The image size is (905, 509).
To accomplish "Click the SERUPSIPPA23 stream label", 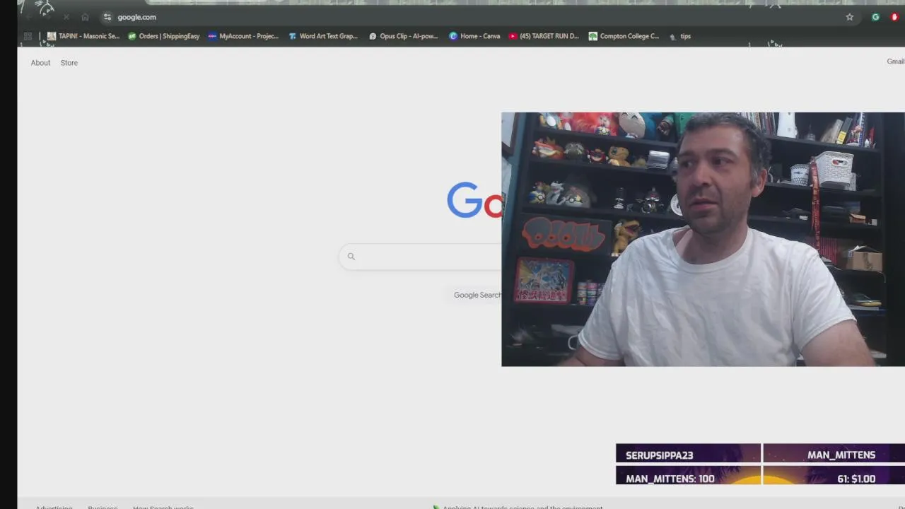I will point(659,455).
